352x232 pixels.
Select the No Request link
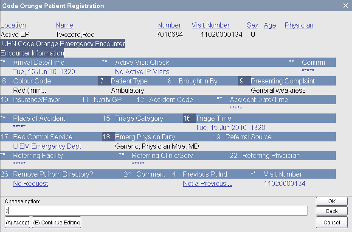click(31, 183)
